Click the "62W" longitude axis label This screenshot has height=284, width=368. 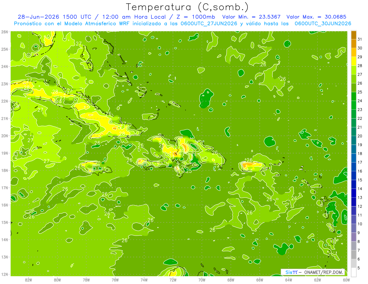coord(317,280)
